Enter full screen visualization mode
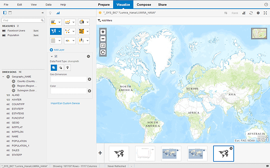 [x=265, y=13]
